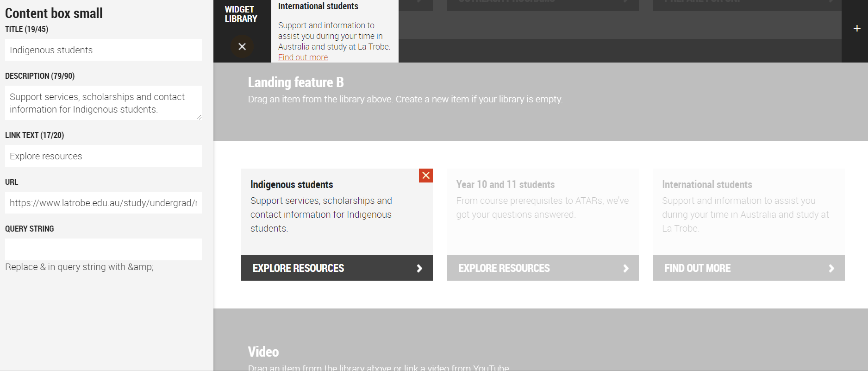Click the Indigenous students heading in preview box

[292, 184]
